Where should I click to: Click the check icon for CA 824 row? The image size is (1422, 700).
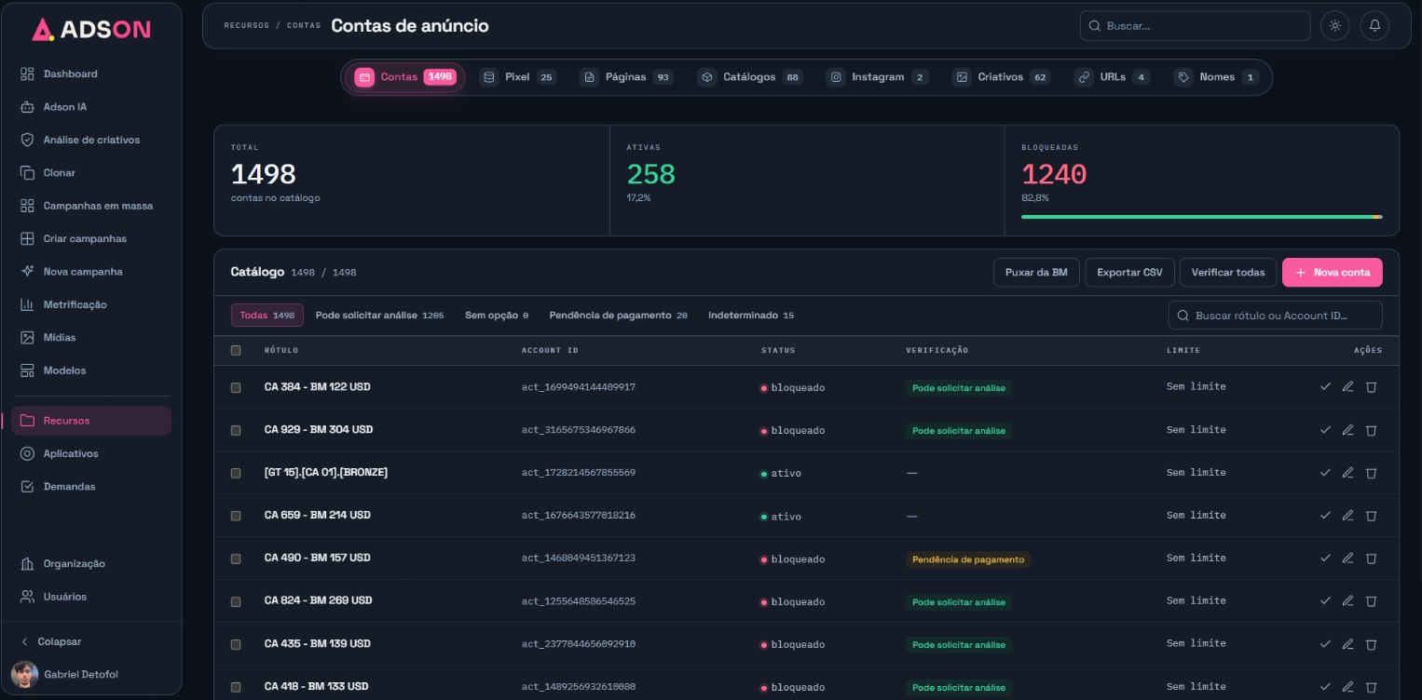coord(1325,601)
